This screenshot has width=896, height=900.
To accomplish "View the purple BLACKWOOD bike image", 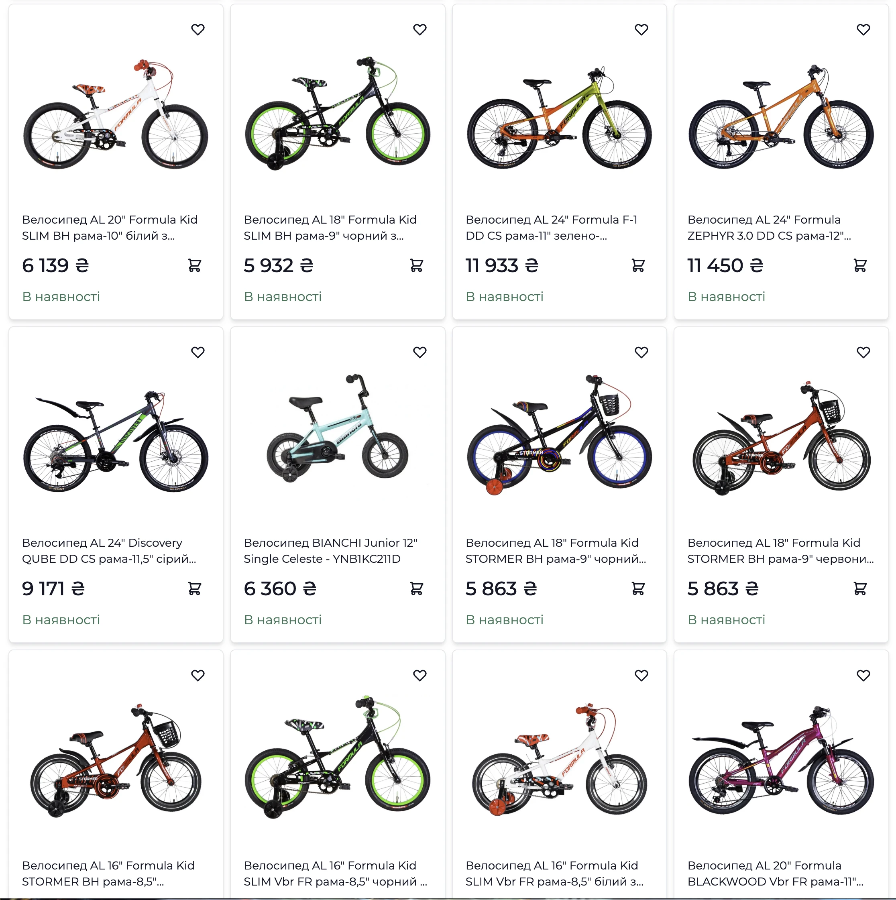I will click(x=780, y=760).
